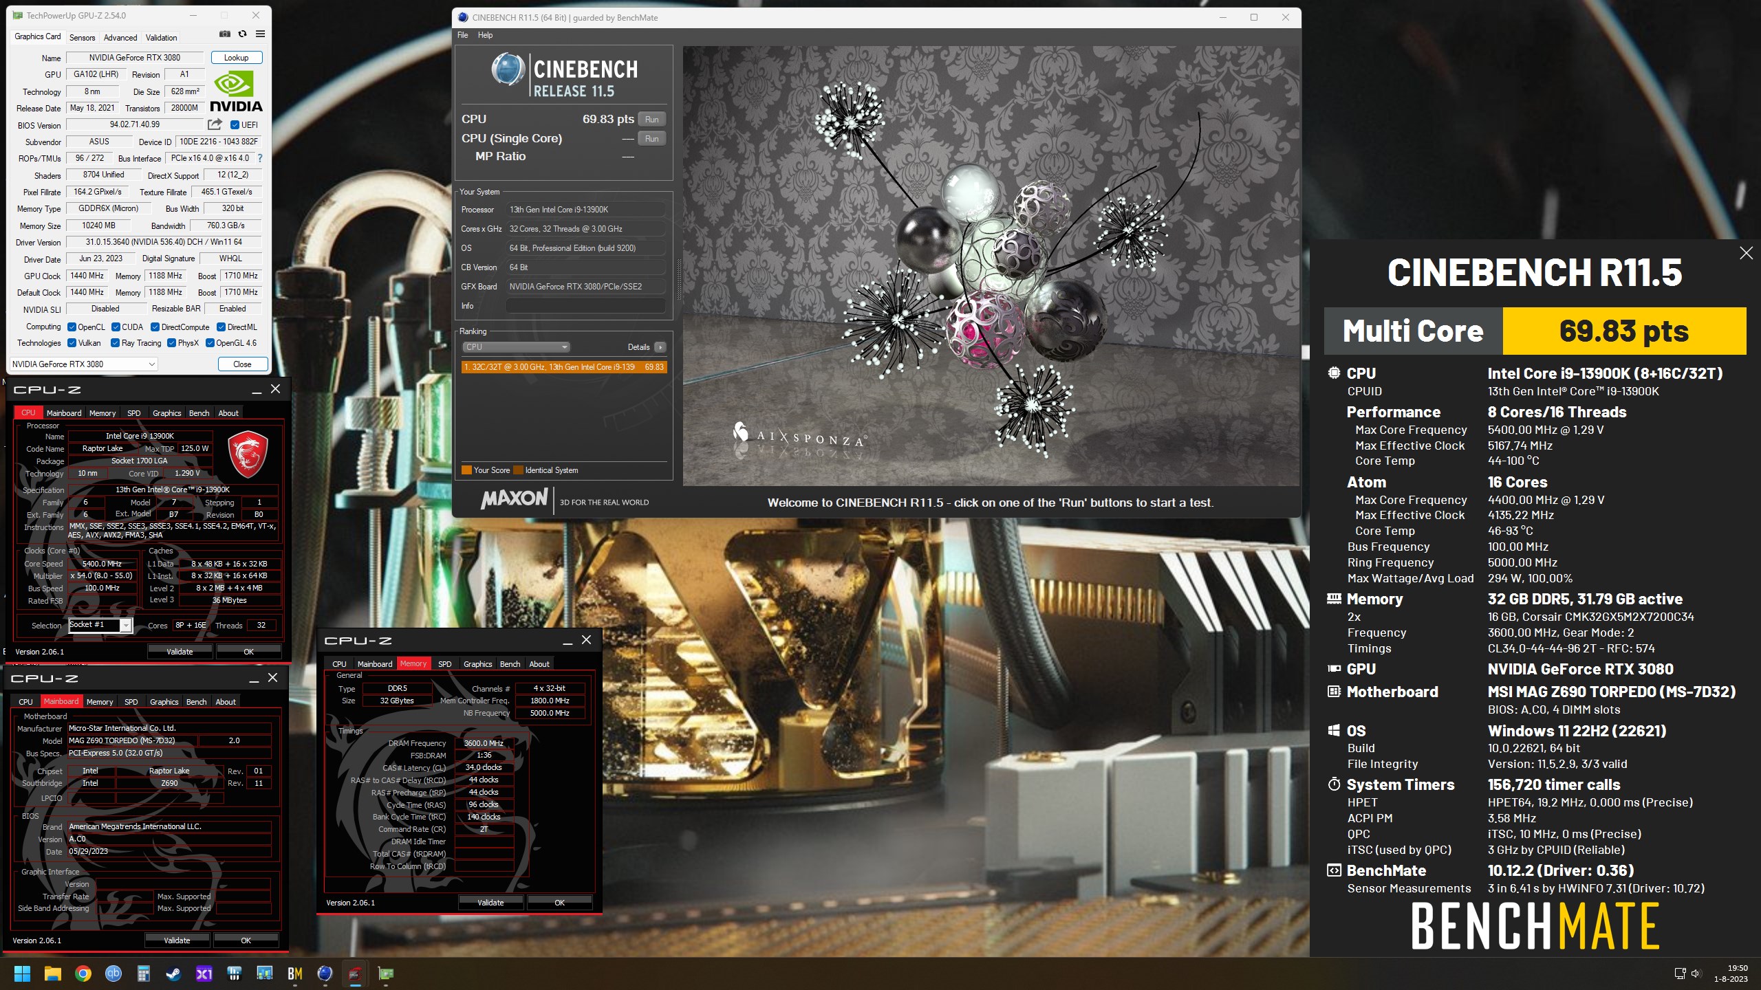Open the bar chart monitor taskbar icon
Viewport: 1761px width, 990px height.
click(x=265, y=973)
